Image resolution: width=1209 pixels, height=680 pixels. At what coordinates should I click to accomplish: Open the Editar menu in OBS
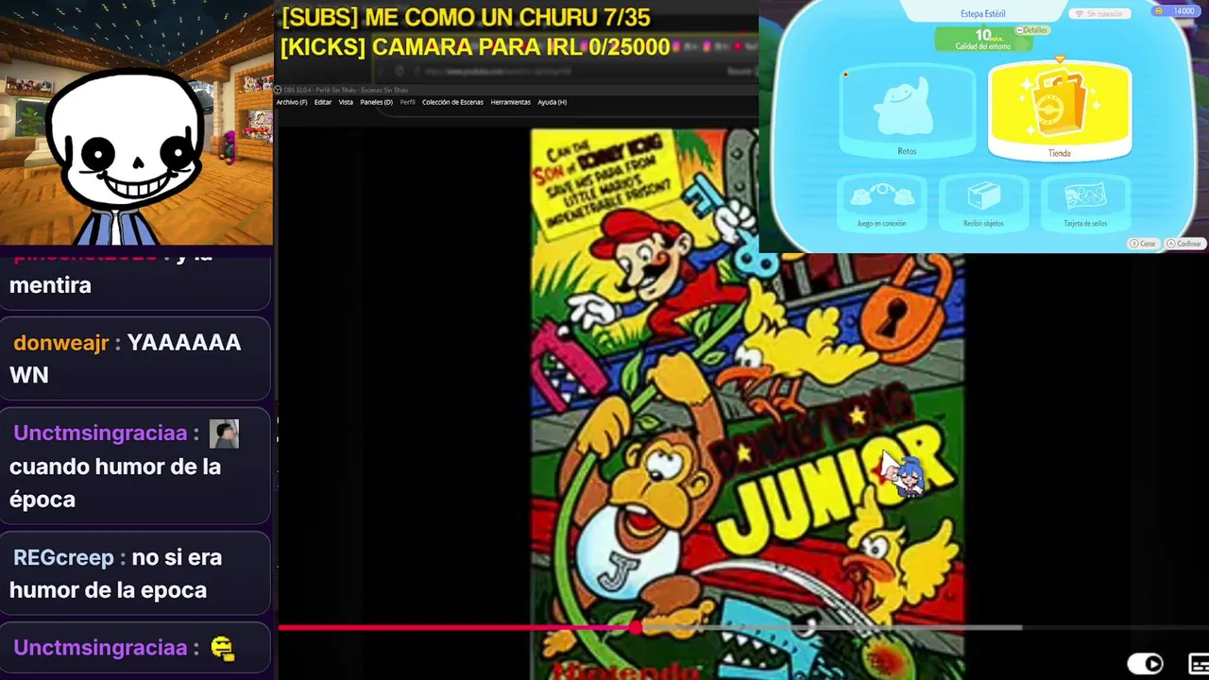[323, 102]
